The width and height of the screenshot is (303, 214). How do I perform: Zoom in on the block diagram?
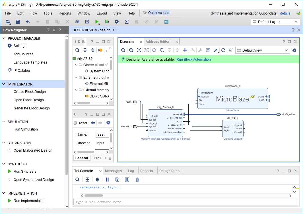(x=123, y=50)
